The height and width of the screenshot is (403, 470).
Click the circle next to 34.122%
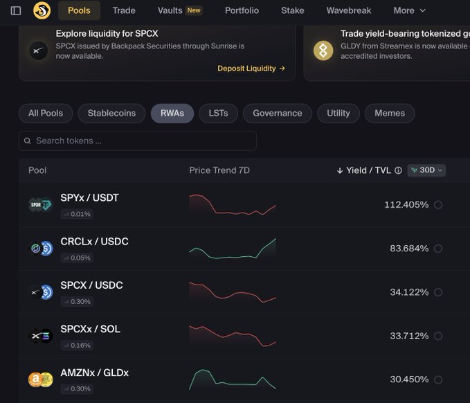point(438,292)
